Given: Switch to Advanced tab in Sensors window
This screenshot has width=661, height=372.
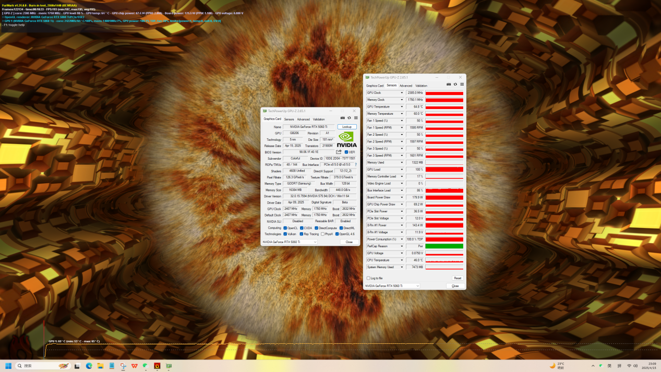Looking at the screenshot, I should tap(406, 86).
